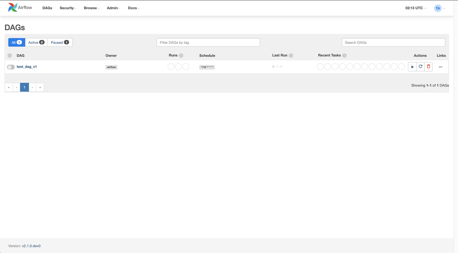Open the Security dropdown menu

(x=68, y=8)
